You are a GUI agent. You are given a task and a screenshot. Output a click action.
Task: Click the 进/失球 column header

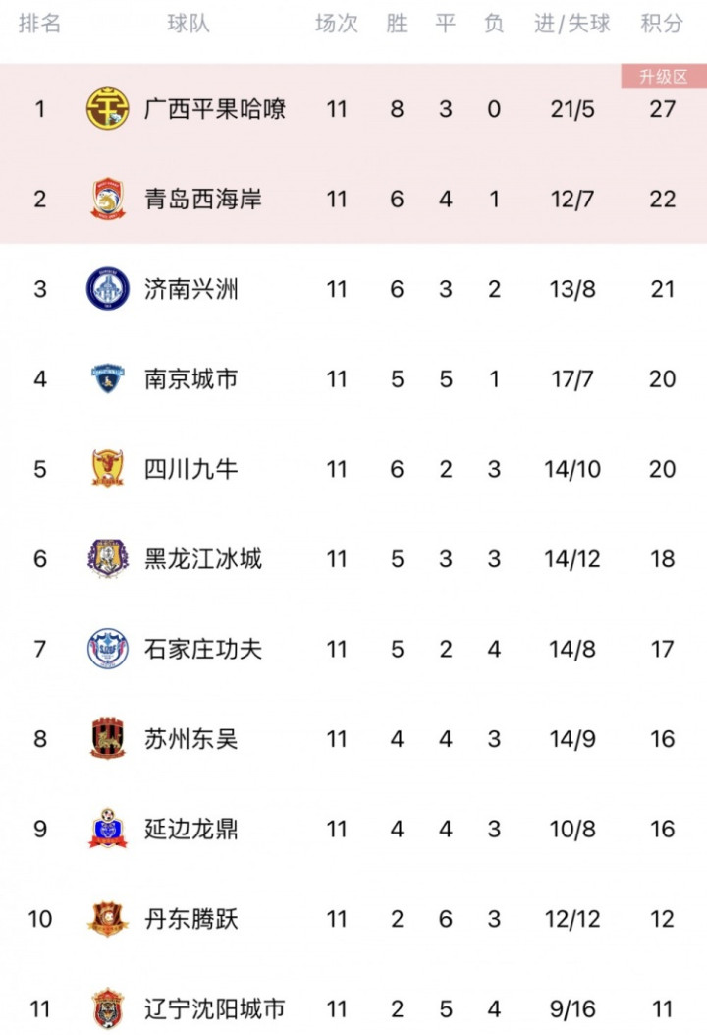(571, 24)
